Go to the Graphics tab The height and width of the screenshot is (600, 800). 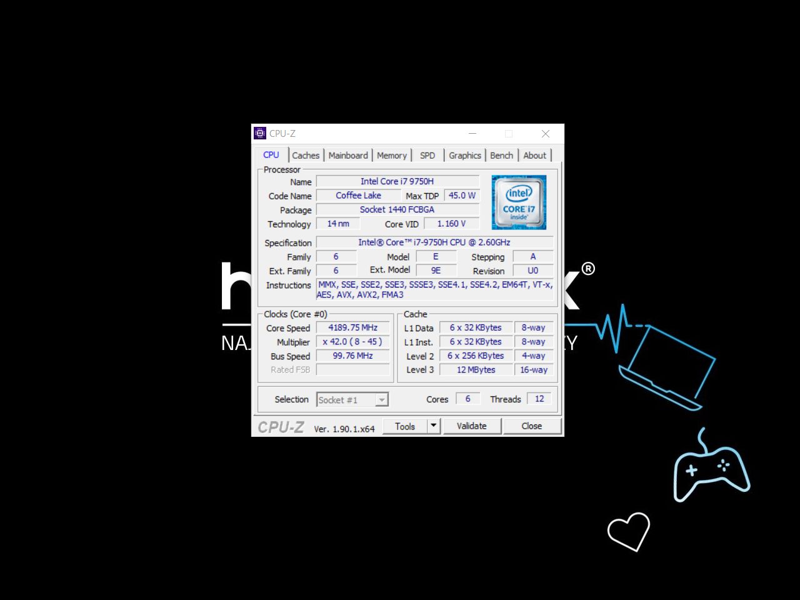tap(465, 156)
